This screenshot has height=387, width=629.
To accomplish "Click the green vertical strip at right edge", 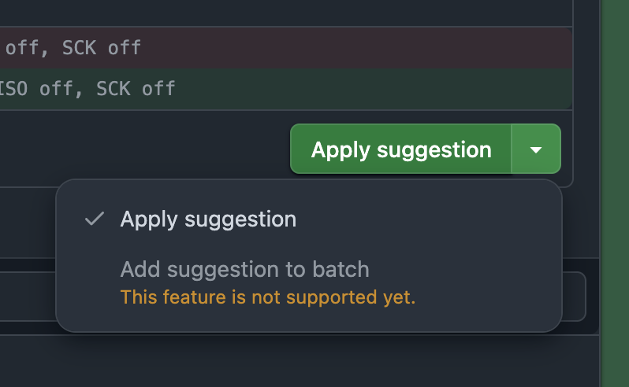I will pos(616,193).
